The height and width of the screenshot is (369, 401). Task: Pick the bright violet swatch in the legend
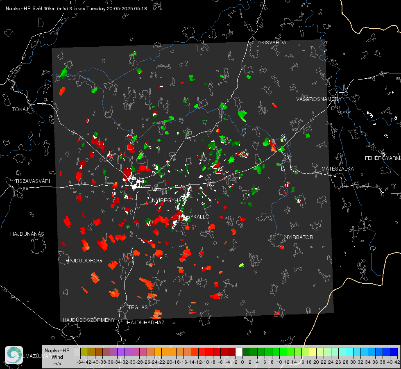pos(121,352)
